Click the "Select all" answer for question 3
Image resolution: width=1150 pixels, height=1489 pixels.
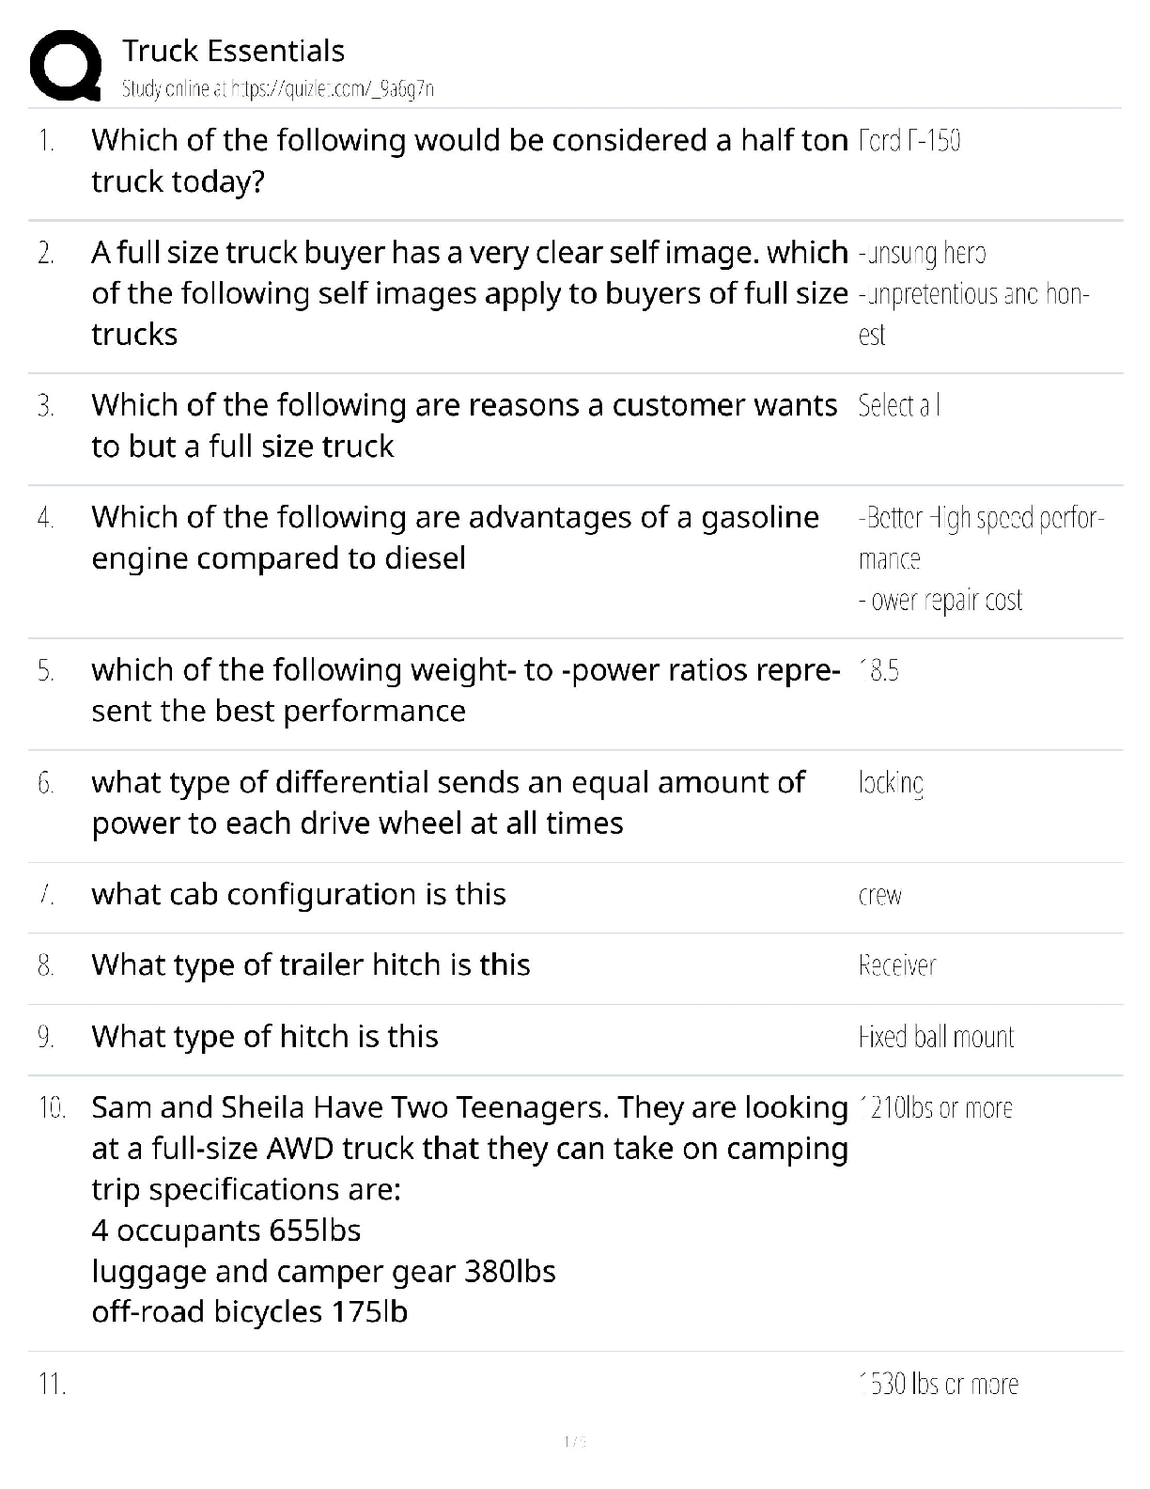[899, 406]
